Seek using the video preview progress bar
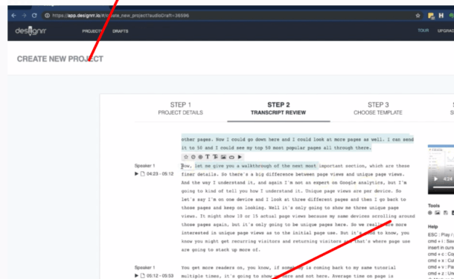 click(x=443, y=187)
